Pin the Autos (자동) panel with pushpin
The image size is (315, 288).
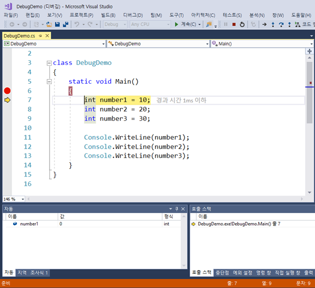pos(176,208)
